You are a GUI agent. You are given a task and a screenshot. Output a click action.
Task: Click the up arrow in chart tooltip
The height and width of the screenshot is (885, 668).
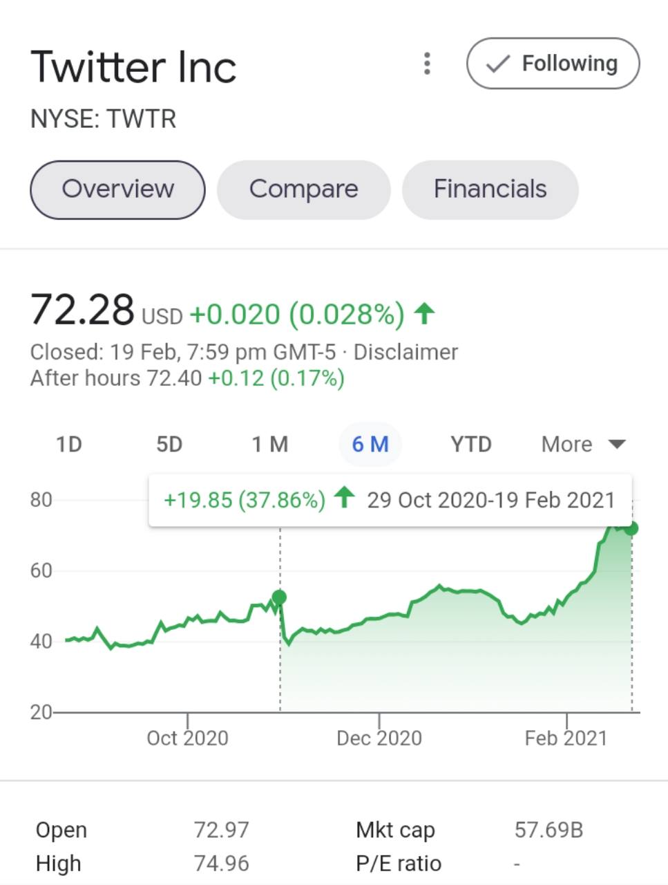pos(344,497)
